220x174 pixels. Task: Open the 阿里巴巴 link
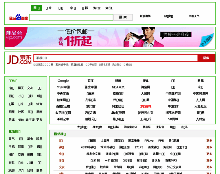pos(118,106)
